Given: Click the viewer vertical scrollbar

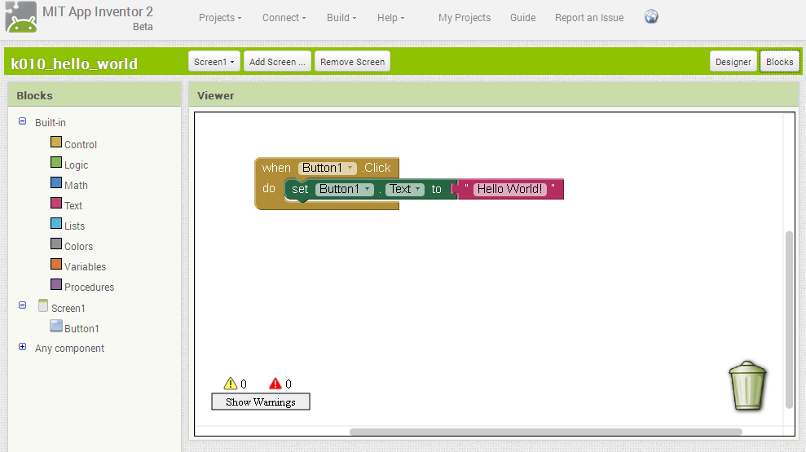Looking at the screenshot, I should click(x=789, y=320).
